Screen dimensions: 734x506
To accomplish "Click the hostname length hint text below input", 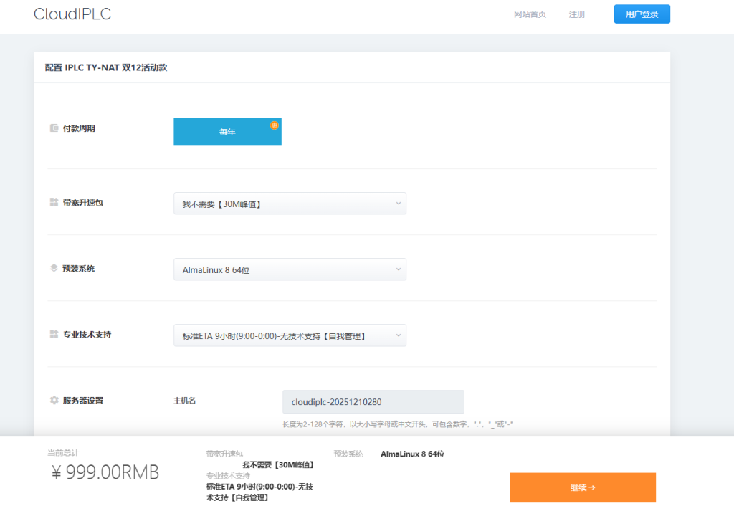I will pyautogui.click(x=398, y=424).
